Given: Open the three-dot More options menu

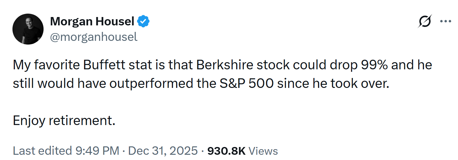Looking at the screenshot, I should pos(445,21).
